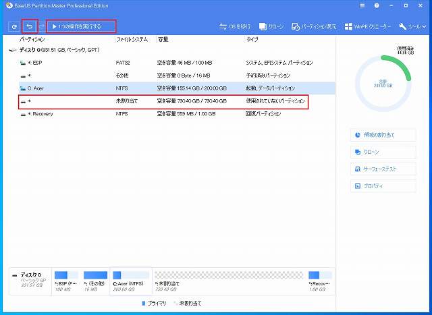Select the ESP partition row
This screenshot has width=432, height=315.
pyautogui.click(x=177, y=63)
